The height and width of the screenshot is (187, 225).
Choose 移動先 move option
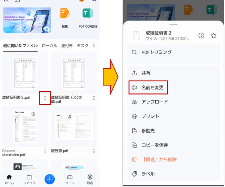coord(174,131)
